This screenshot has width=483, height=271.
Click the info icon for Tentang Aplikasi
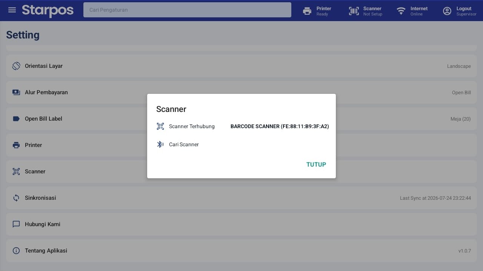[x=16, y=251]
